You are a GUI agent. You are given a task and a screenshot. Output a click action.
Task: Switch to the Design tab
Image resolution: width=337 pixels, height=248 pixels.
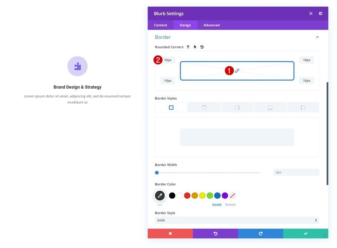click(185, 25)
